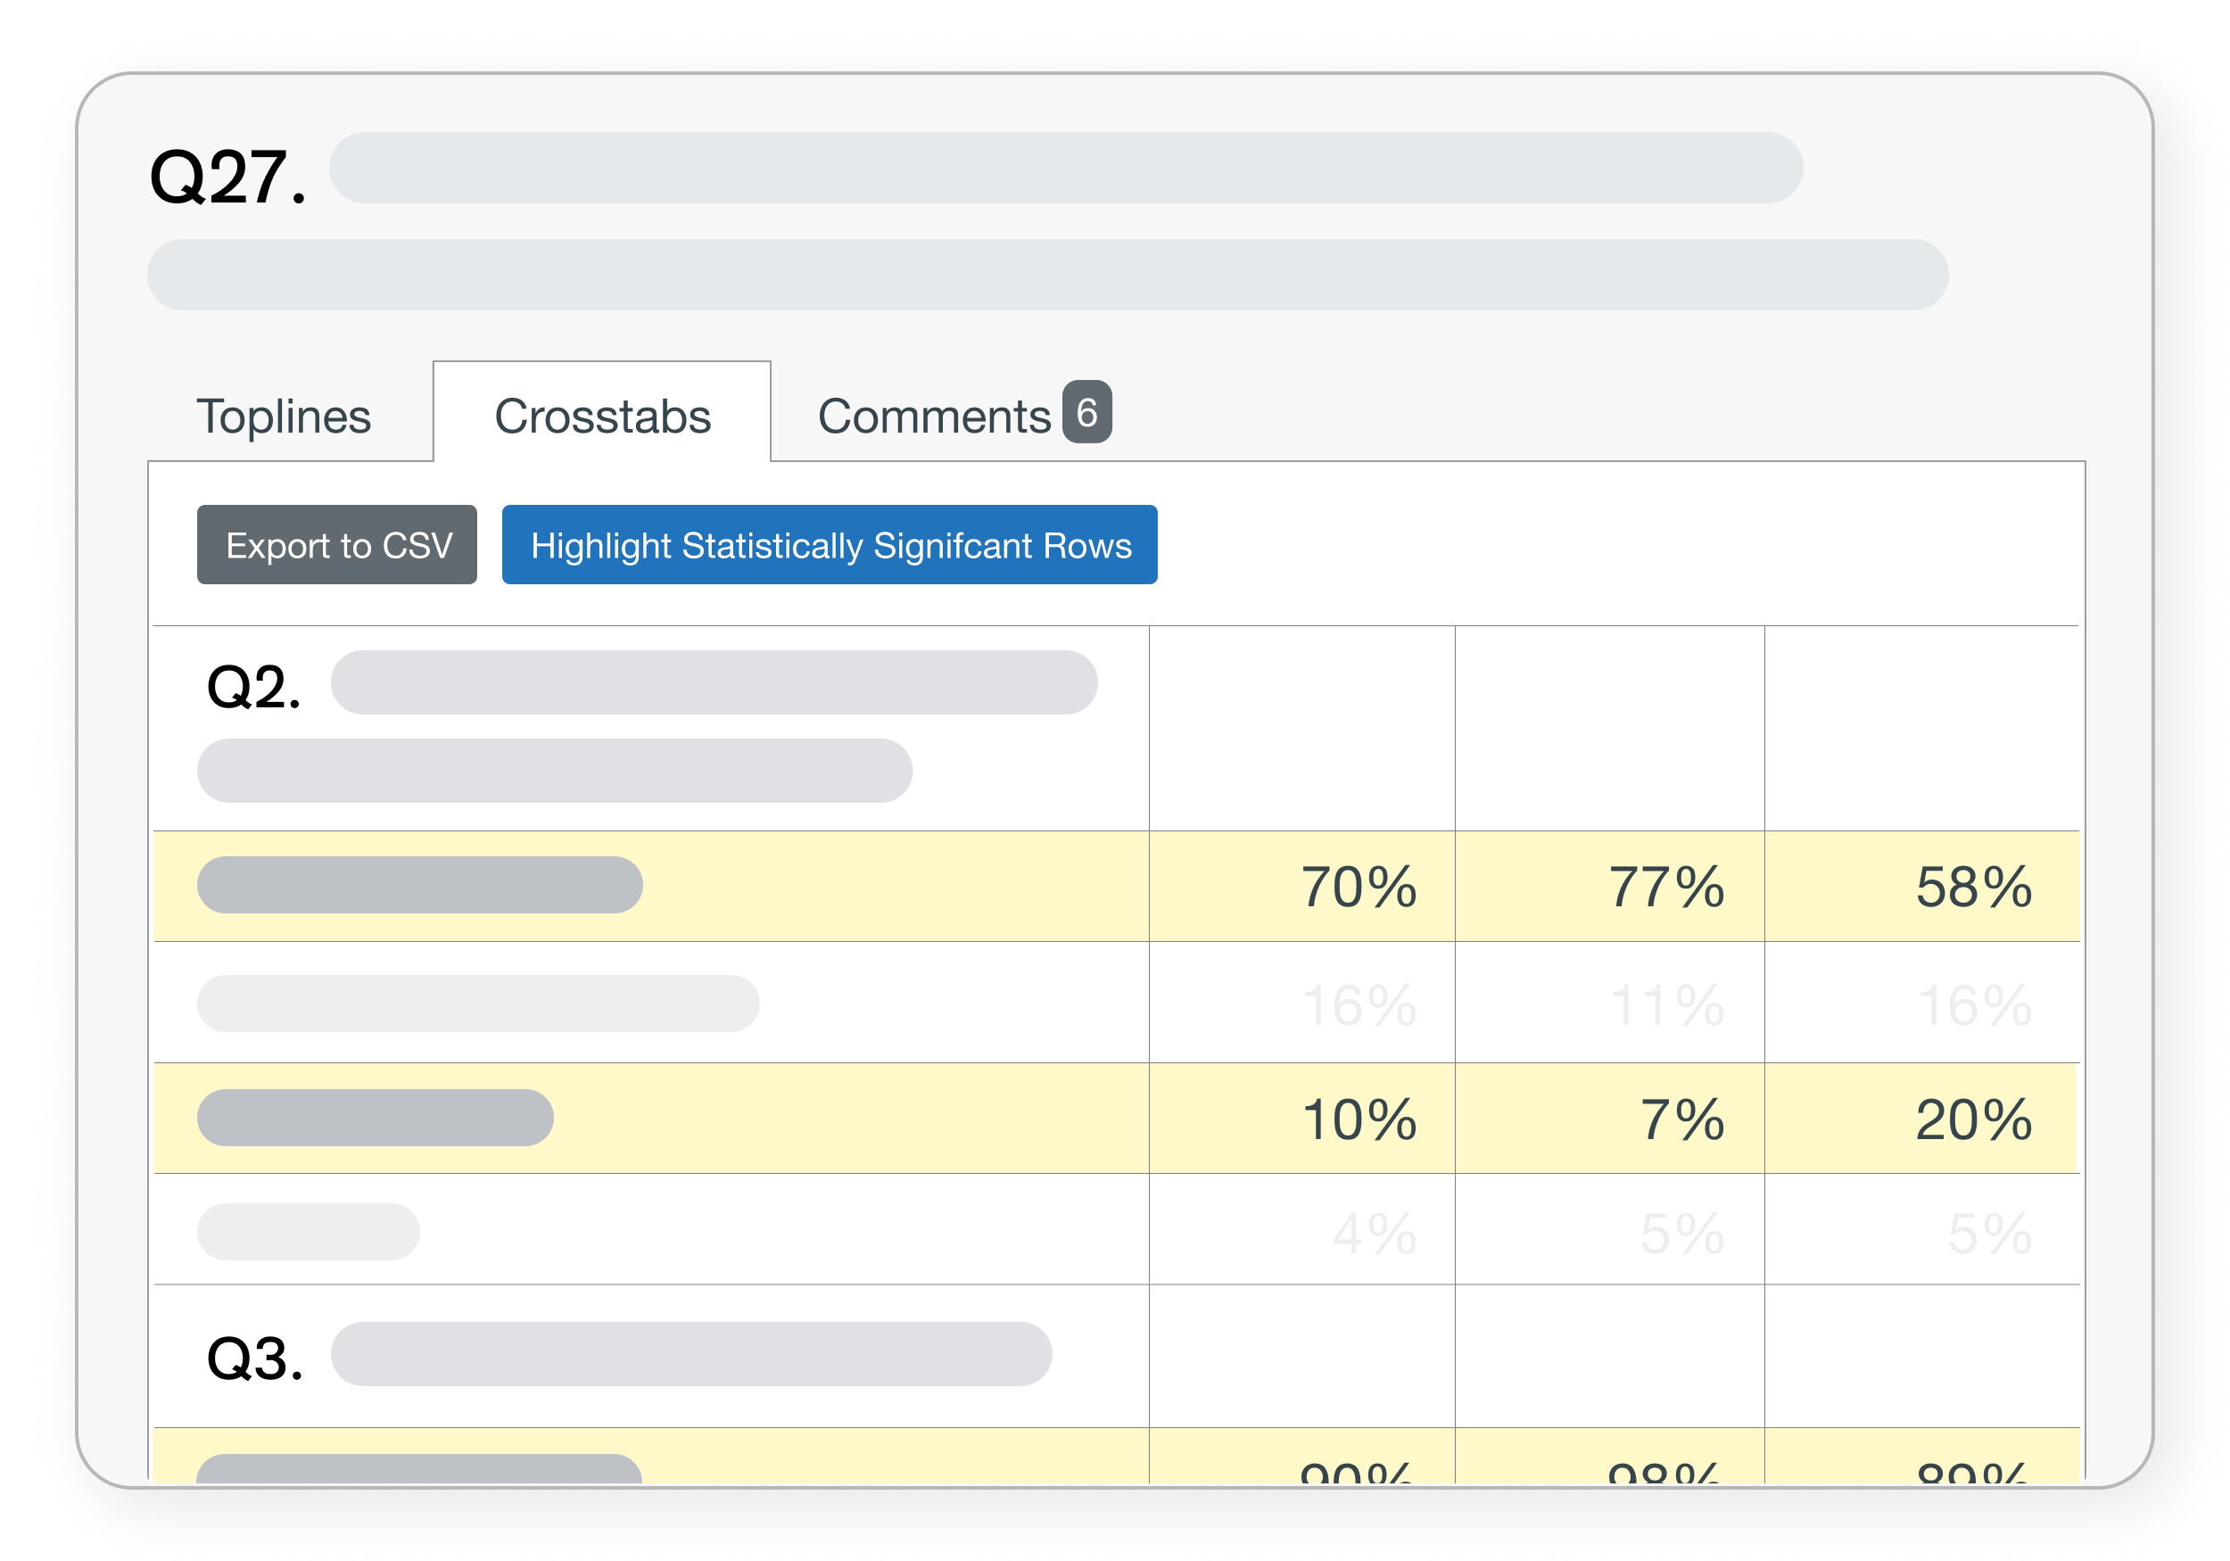Click the first highlighted row label under Q2

point(419,885)
